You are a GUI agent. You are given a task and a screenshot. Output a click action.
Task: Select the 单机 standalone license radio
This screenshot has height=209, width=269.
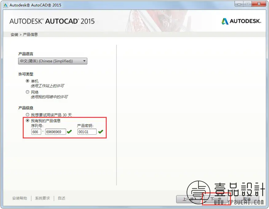pyautogui.click(x=27, y=81)
